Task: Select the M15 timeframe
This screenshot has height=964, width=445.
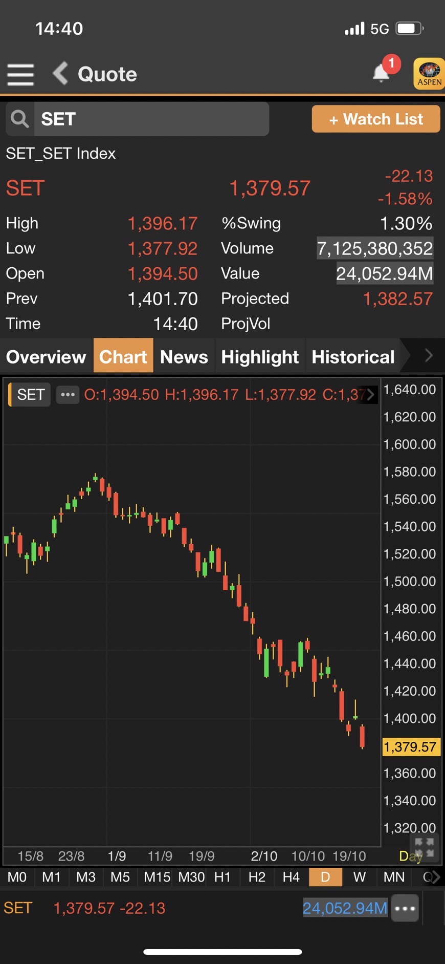Action: pyautogui.click(x=157, y=877)
